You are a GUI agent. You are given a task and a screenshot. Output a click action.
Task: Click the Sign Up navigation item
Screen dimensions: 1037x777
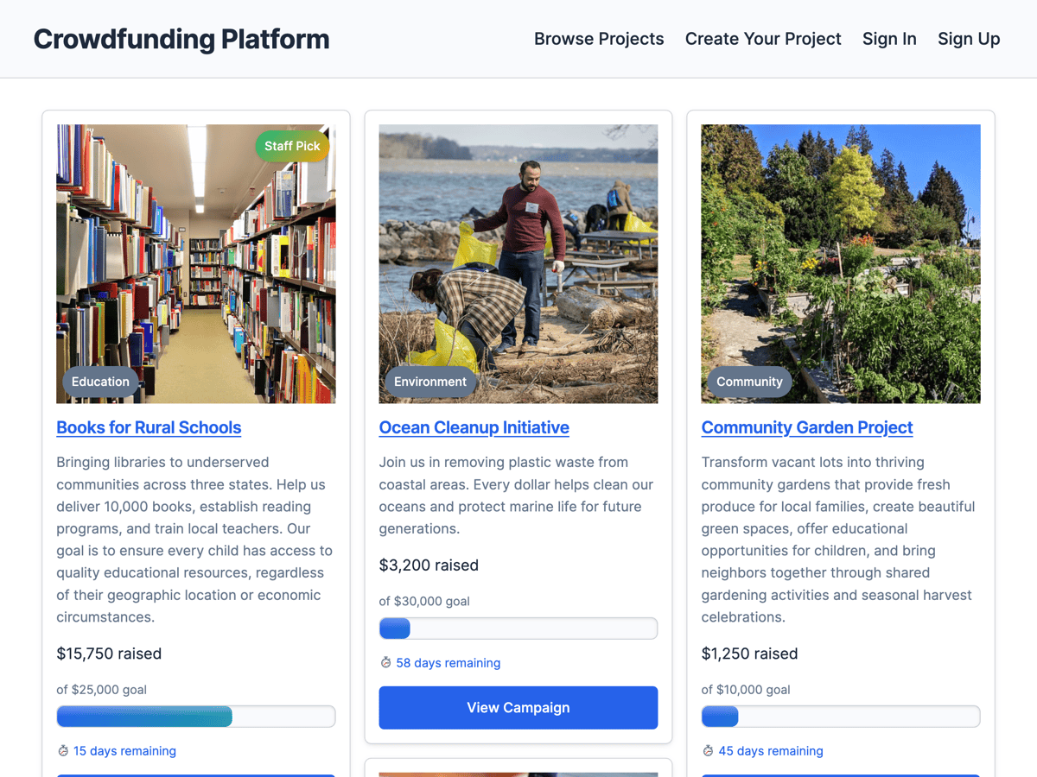point(969,39)
